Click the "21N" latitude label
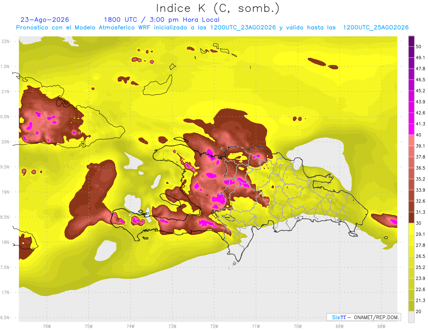 pos(5,92)
